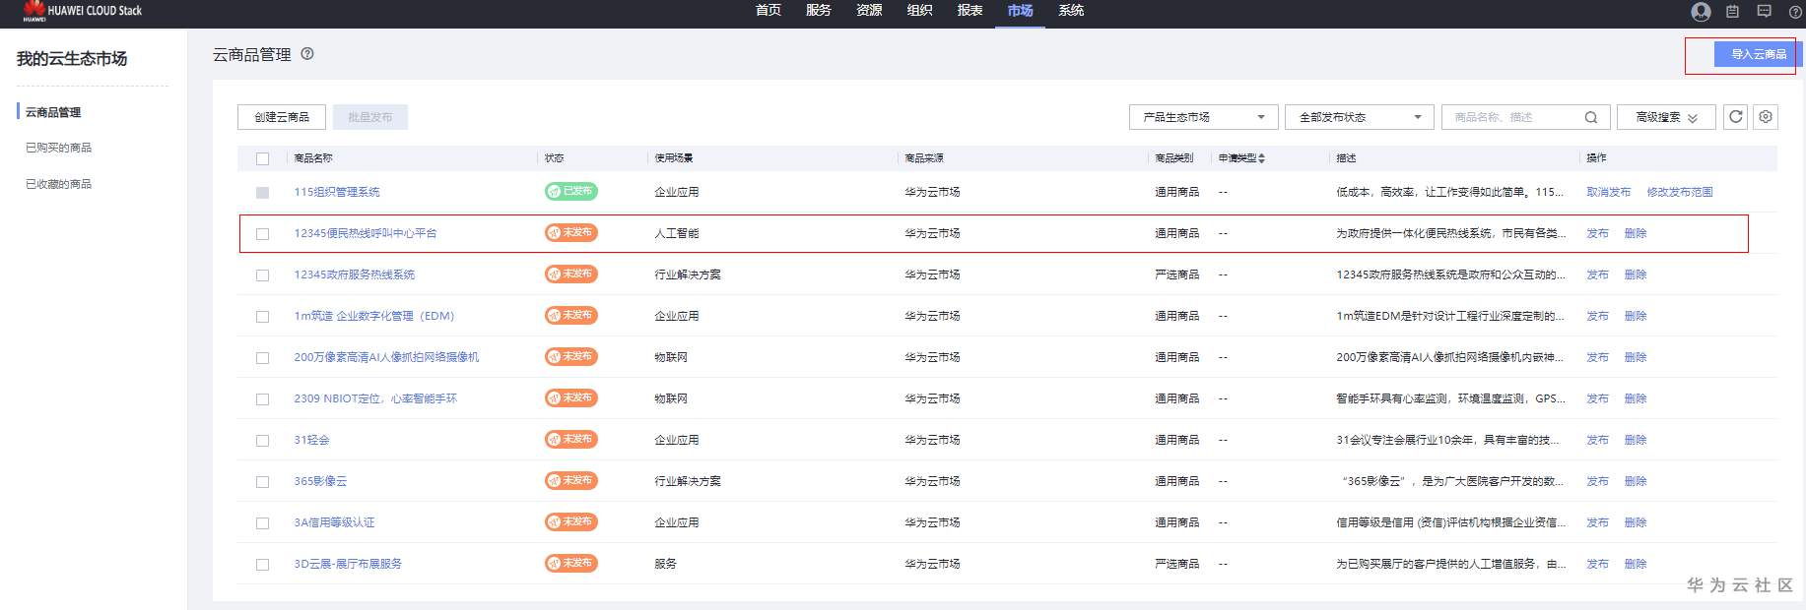The image size is (1806, 610).
Task: Check the 12345政府服务热线系统 row checkbox
Action: (x=262, y=275)
